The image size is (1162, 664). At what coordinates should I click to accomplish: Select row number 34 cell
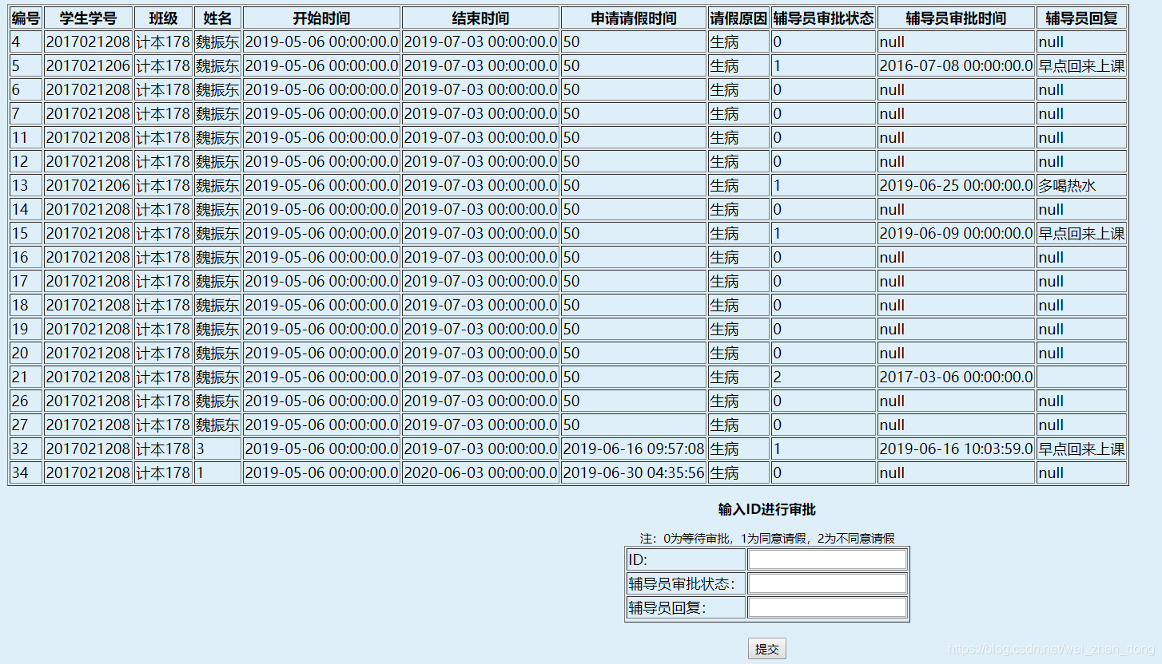click(x=26, y=472)
